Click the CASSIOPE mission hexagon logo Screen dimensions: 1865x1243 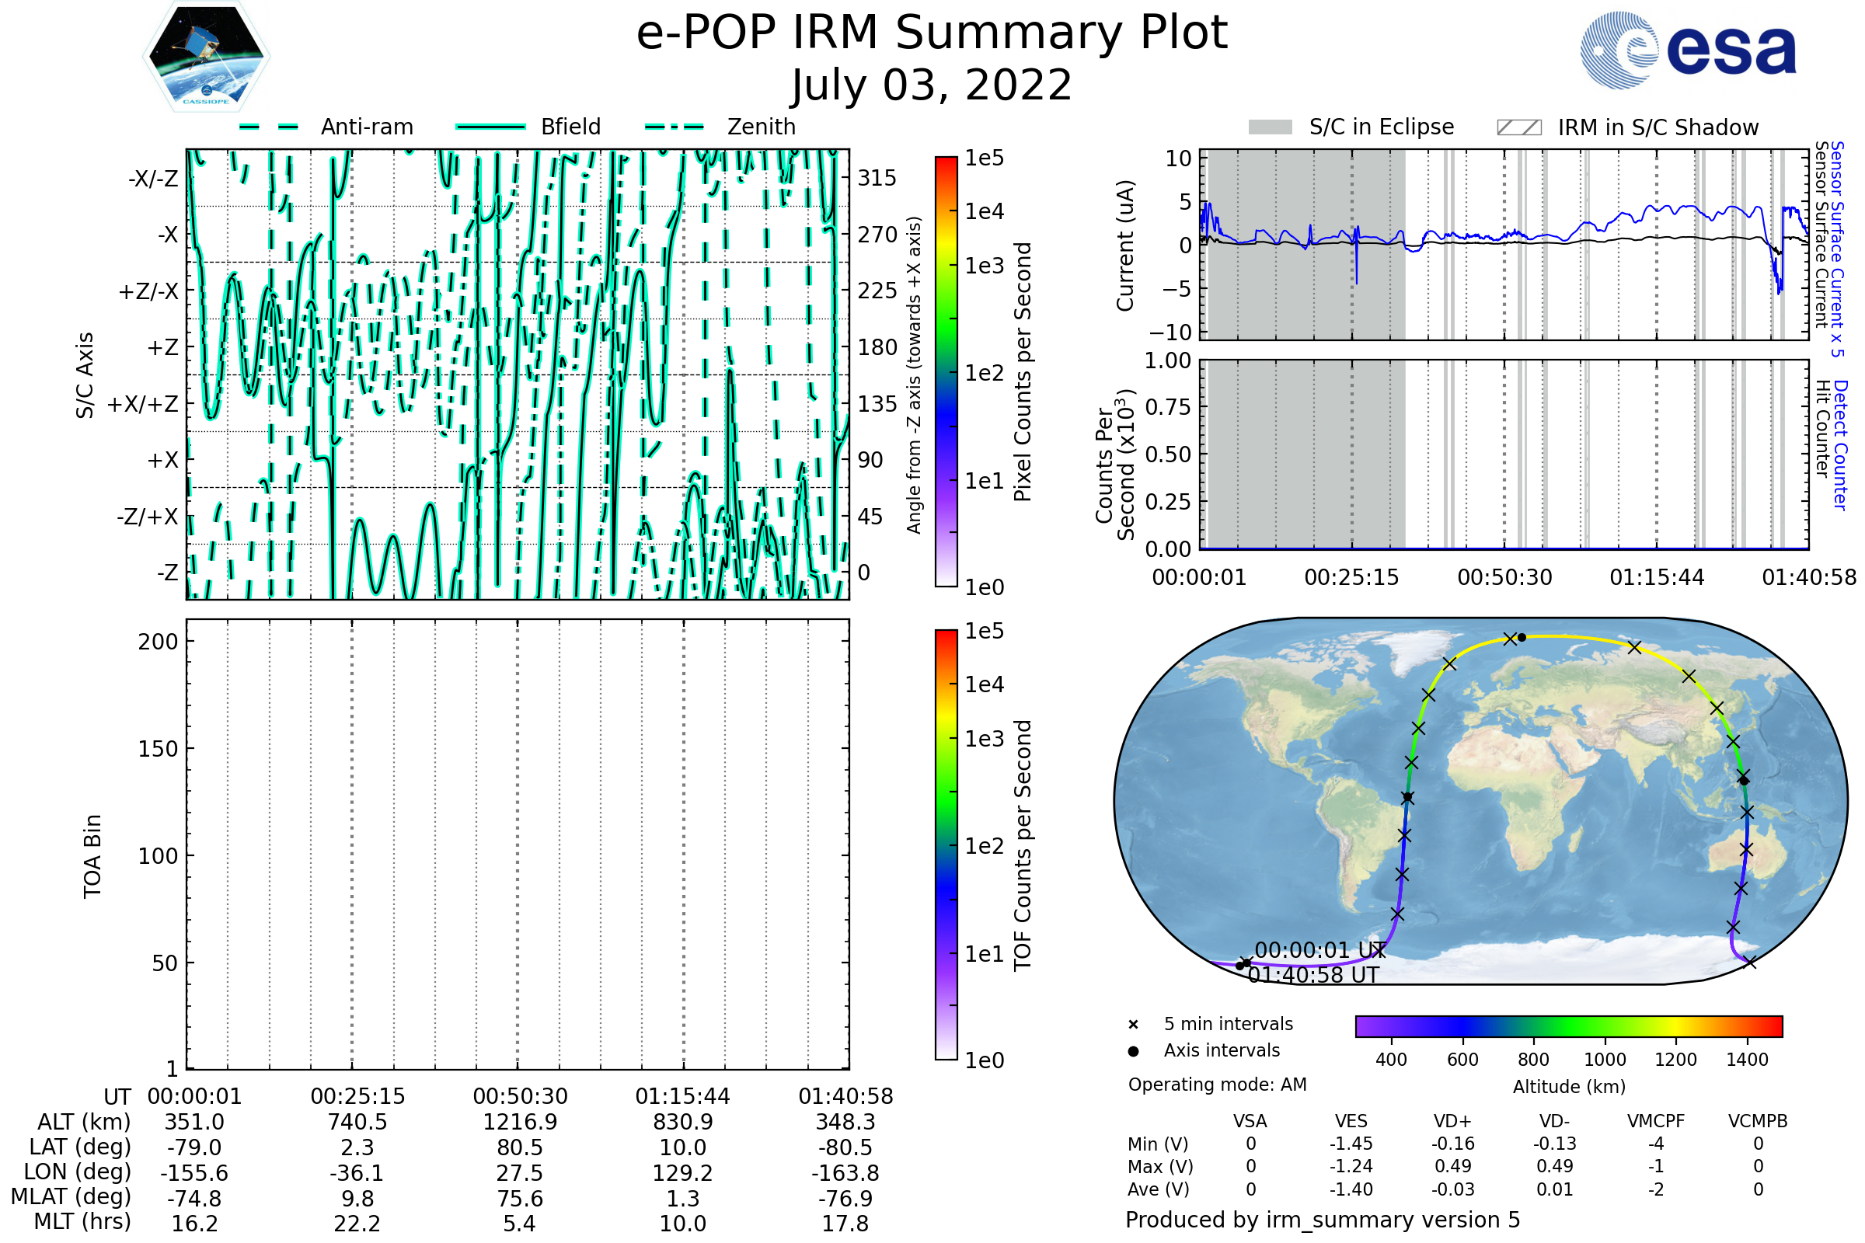206,57
